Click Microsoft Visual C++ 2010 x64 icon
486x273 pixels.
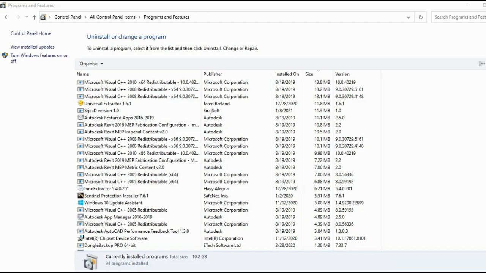[x=80, y=82]
